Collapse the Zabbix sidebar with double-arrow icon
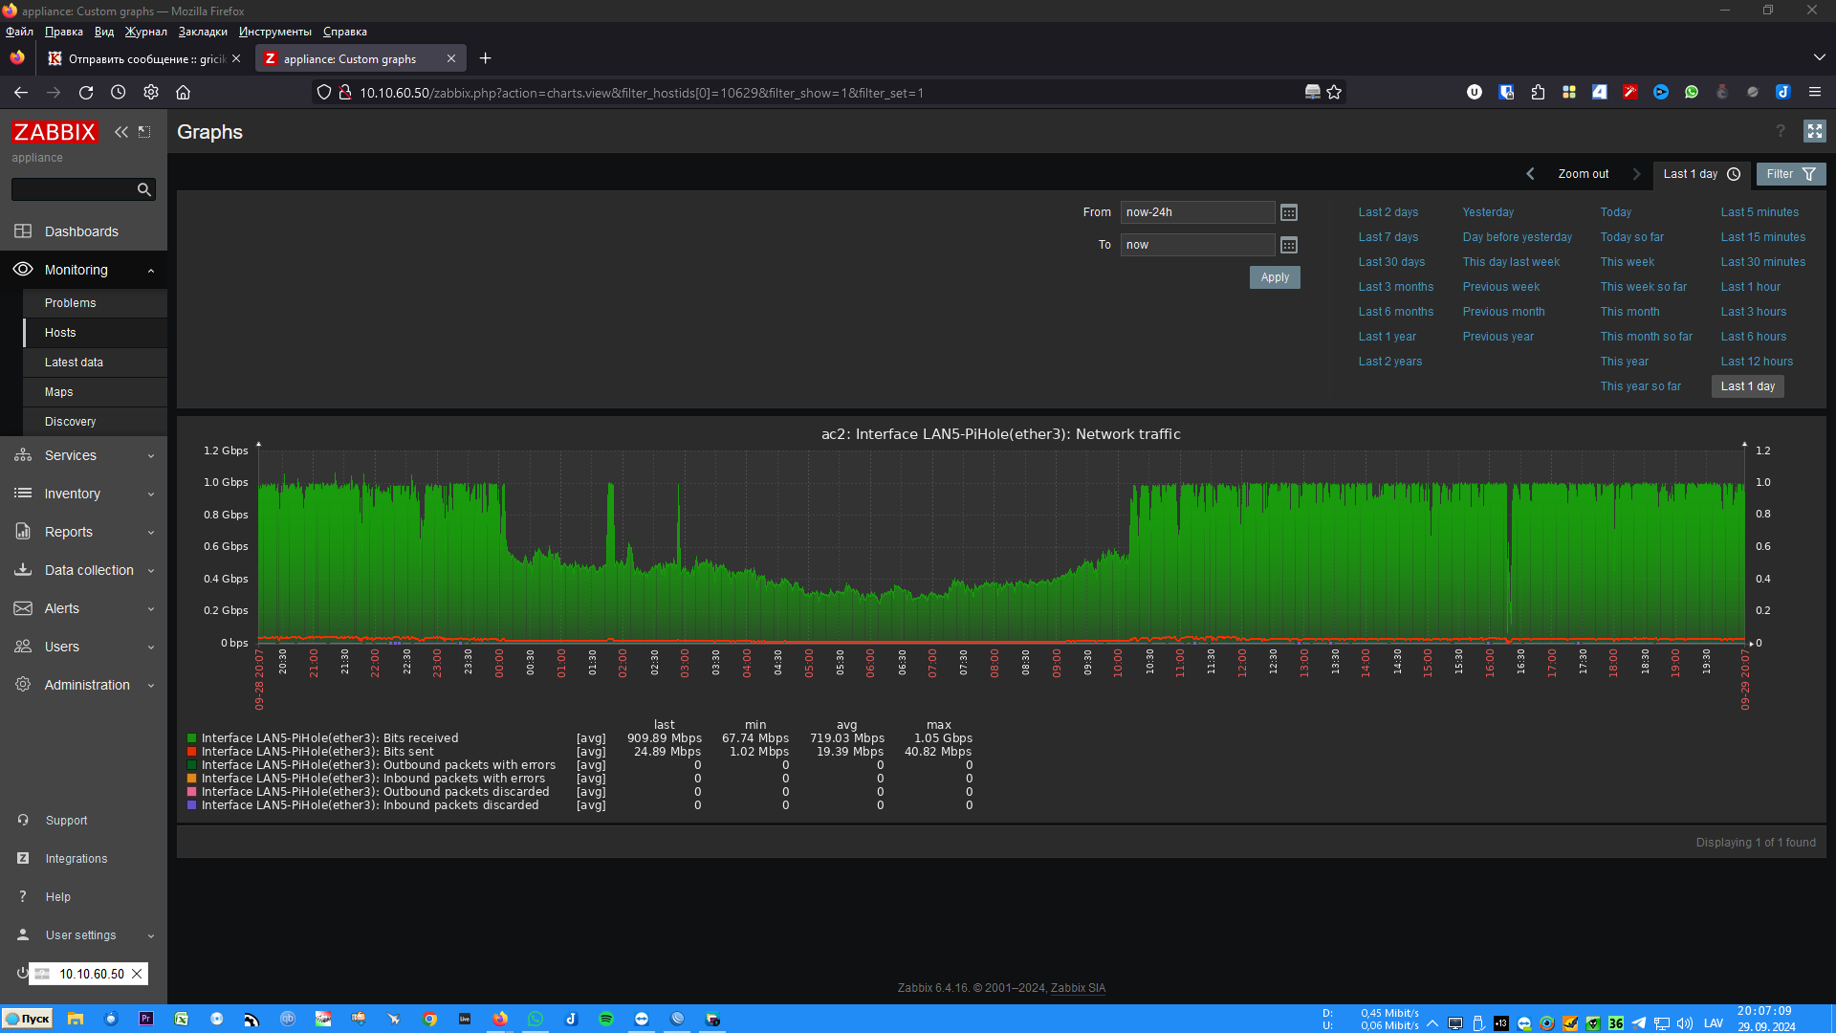This screenshot has width=1836, height=1033. tap(121, 132)
